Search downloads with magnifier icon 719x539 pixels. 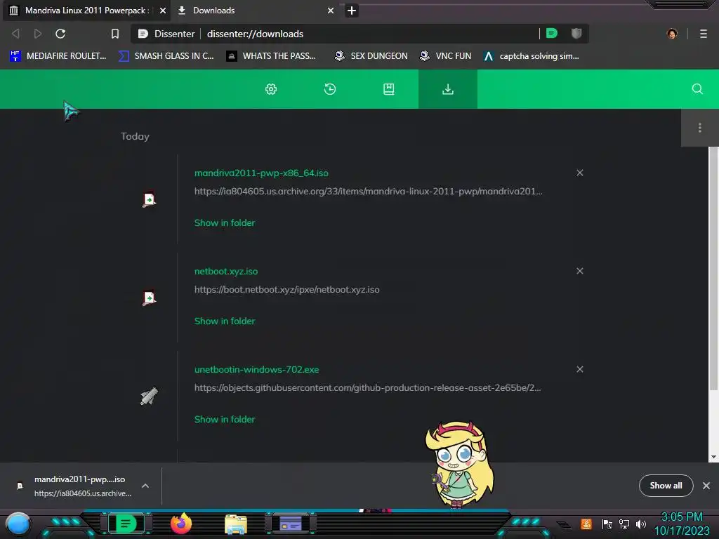[697, 89]
